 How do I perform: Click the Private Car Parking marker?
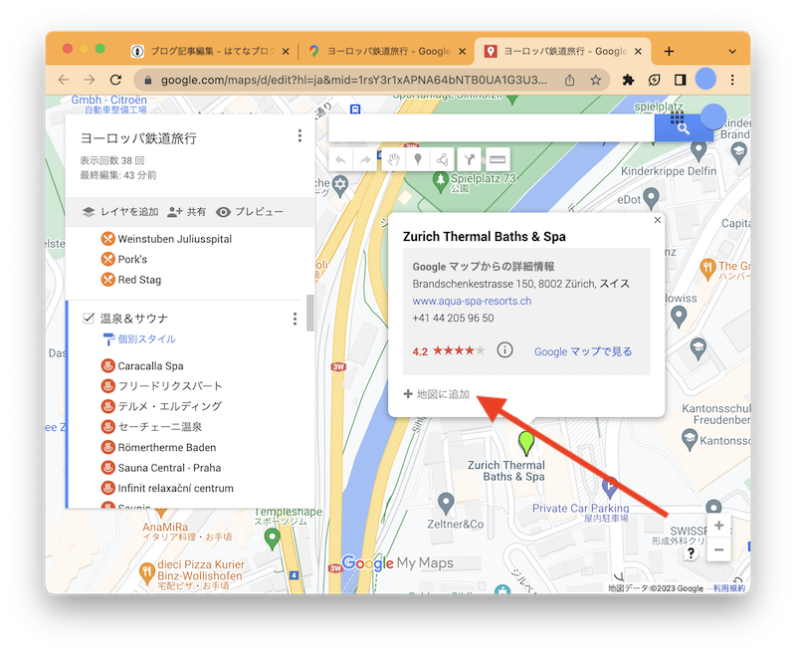pos(609,488)
